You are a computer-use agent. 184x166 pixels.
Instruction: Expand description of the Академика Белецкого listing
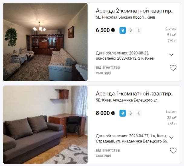click(171, 137)
